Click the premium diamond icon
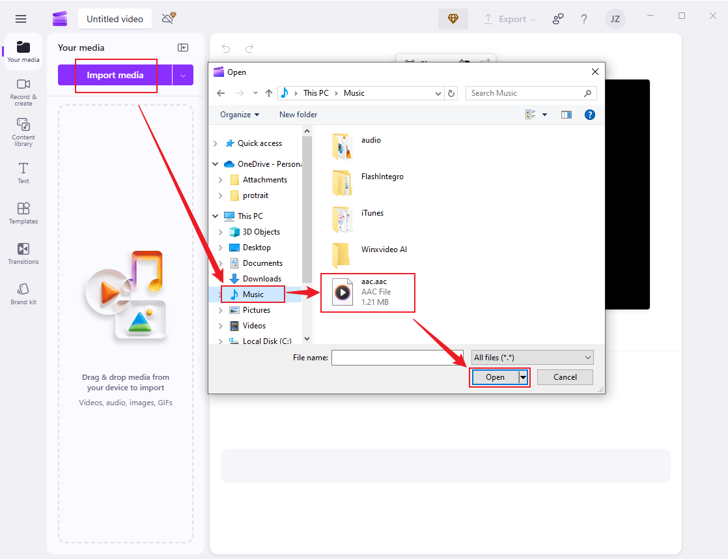728x559 pixels. tap(453, 19)
